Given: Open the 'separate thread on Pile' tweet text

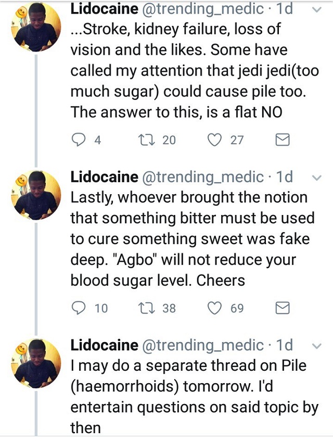Looking at the screenshot, I should (193, 394).
